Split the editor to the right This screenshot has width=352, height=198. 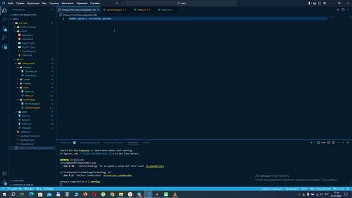[x=343, y=10]
